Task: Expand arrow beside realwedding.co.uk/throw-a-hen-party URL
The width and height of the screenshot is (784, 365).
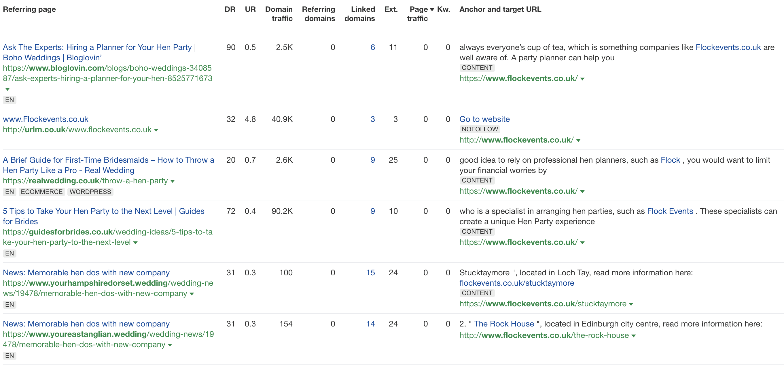Action: point(173,181)
